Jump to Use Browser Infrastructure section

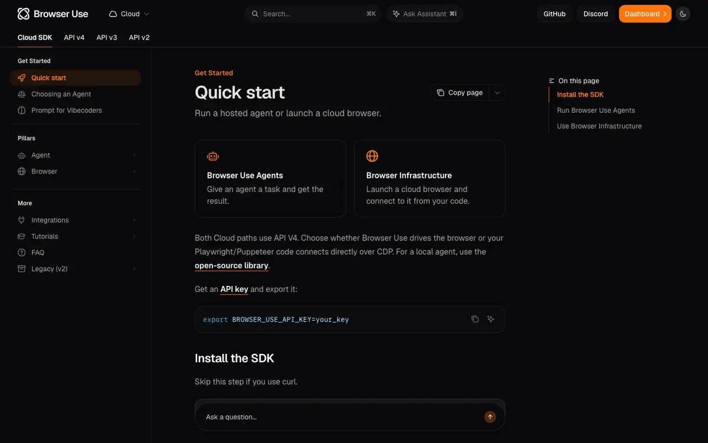599,126
